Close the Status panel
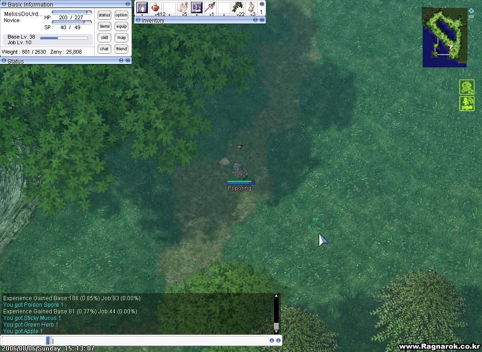The height and width of the screenshot is (352, 482). [128, 60]
